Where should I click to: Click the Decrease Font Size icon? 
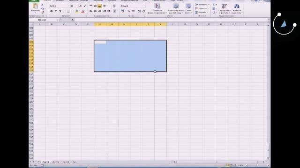(x=85, y=6)
